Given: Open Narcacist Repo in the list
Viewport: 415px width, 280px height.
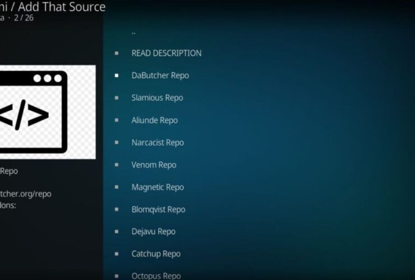Looking at the screenshot, I should coord(158,142).
